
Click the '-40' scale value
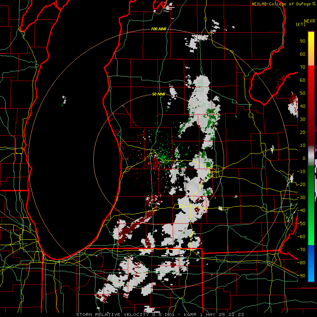301,211
